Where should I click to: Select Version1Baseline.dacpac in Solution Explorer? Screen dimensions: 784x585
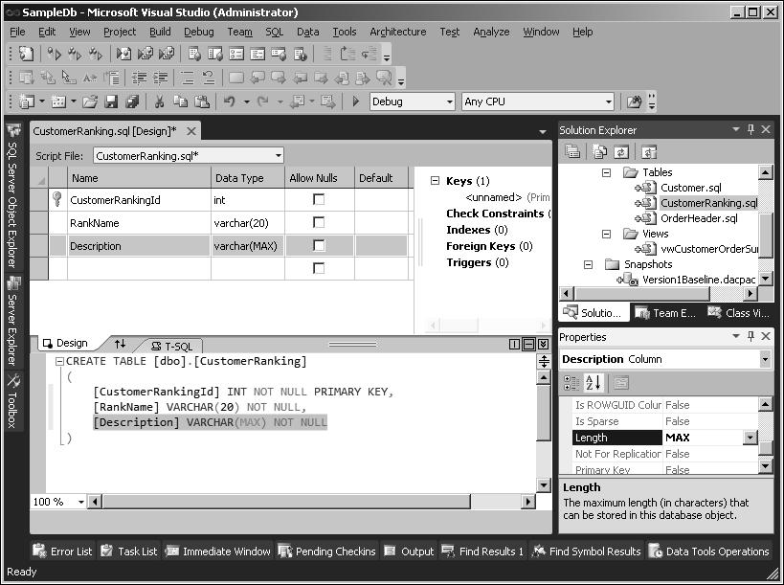699,280
